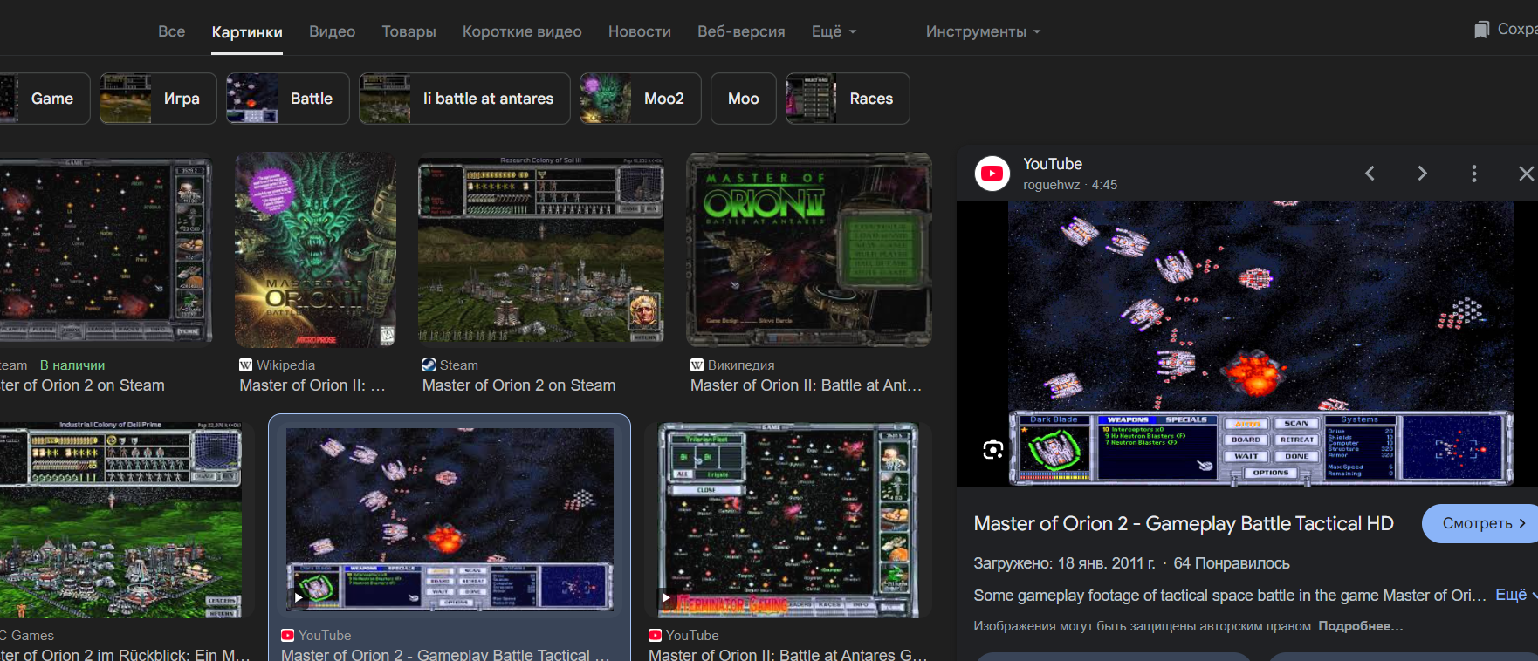The width and height of the screenshot is (1538, 661).
Task: Apply the Races filter chip
Action: click(848, 99)
